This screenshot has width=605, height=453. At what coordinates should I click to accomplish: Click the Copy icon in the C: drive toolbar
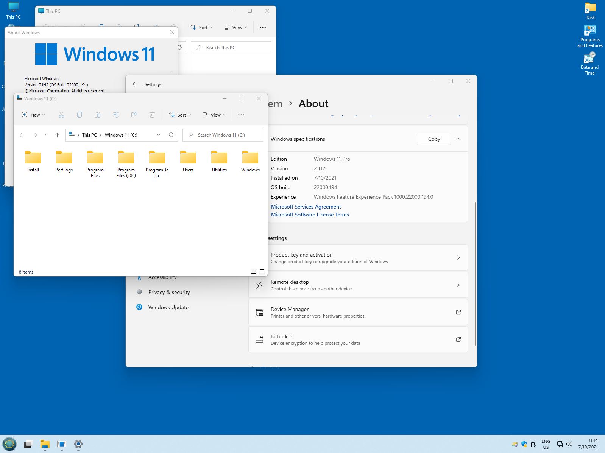pos(80,115)
